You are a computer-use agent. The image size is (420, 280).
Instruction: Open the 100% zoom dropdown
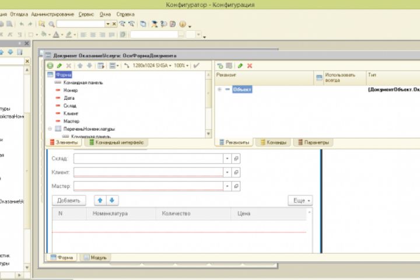click(x=181, y=66)
